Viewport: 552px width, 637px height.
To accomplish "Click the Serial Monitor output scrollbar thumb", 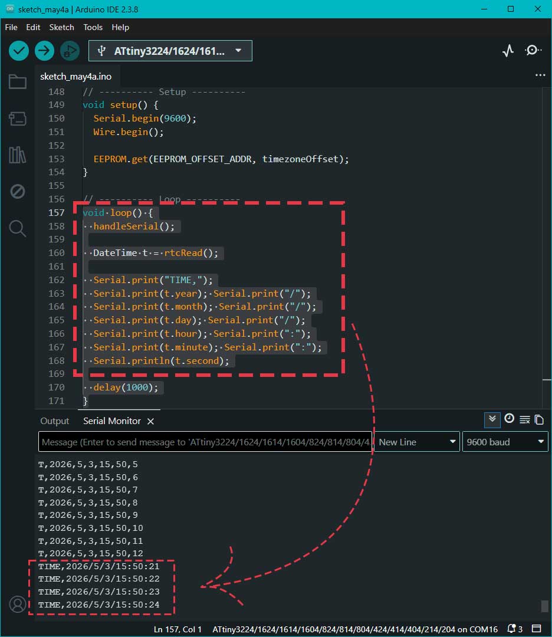I will 545,606.
